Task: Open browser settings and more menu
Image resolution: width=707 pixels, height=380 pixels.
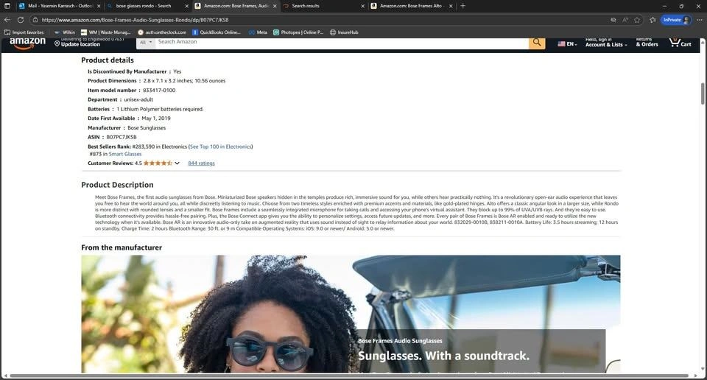Action: point(700,20)
